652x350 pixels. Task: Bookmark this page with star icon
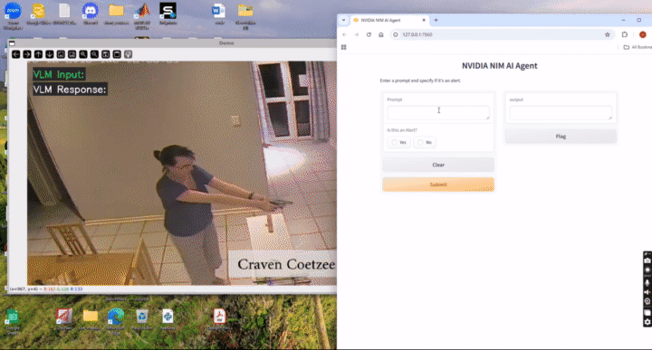(607, 34)
